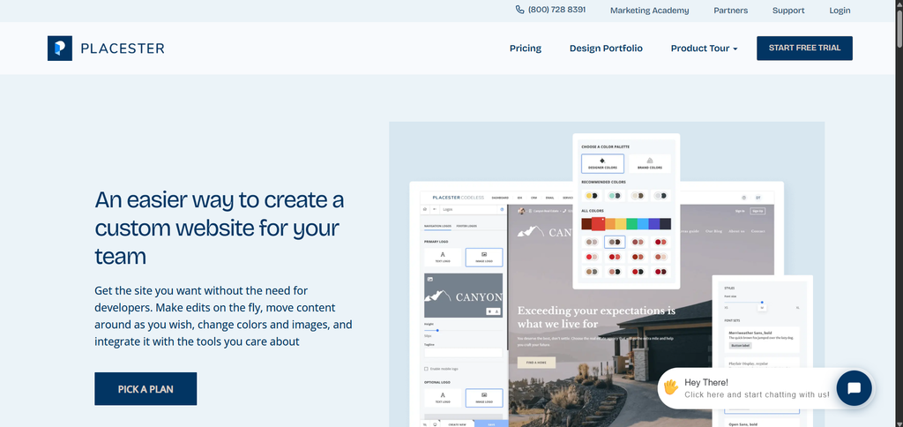Open Design Portfolio from navigation
Image resolution: width=903 pixels, height=427 pixels.
(606, 49)
